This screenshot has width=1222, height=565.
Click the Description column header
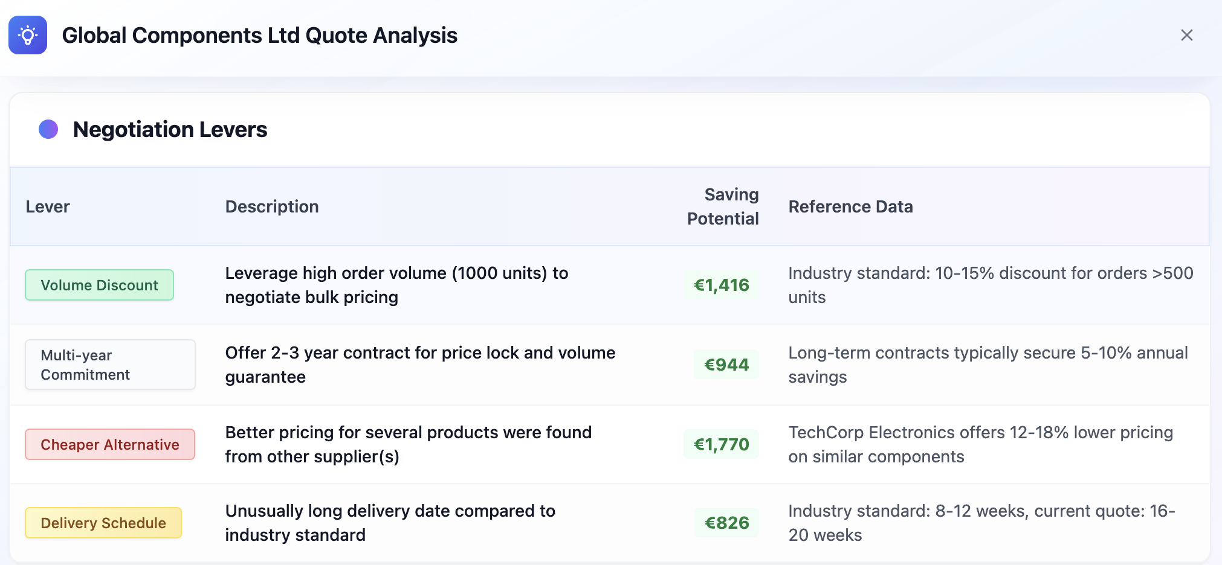coord(272,206)
